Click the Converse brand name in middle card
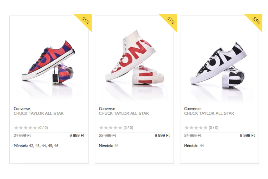 point(107,109)
